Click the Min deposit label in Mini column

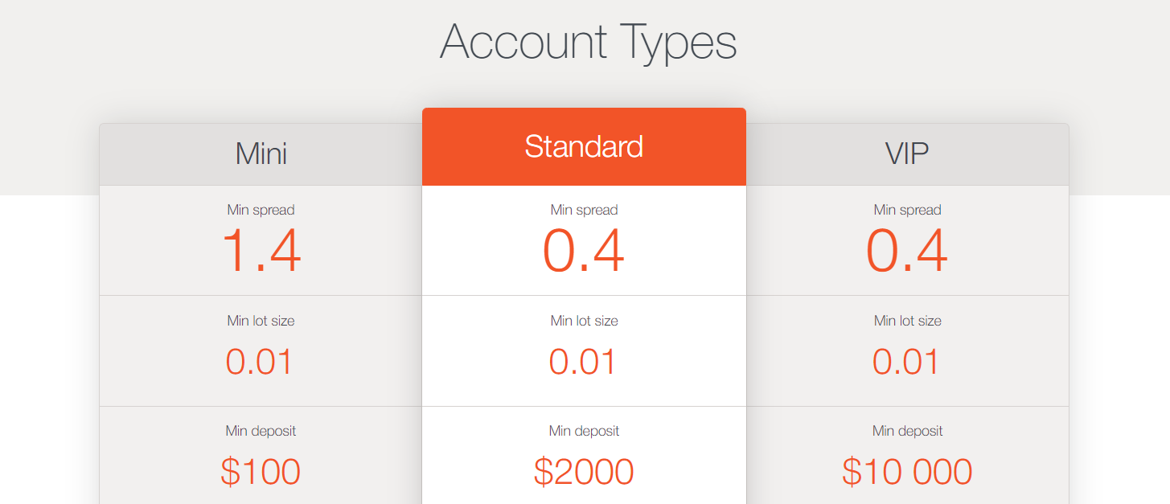(x=261, y=431)
